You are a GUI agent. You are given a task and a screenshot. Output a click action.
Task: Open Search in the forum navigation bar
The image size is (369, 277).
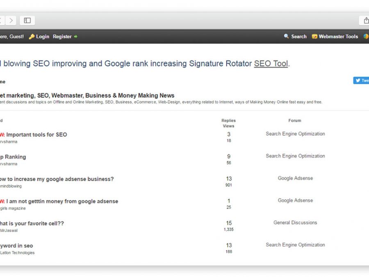298,37
